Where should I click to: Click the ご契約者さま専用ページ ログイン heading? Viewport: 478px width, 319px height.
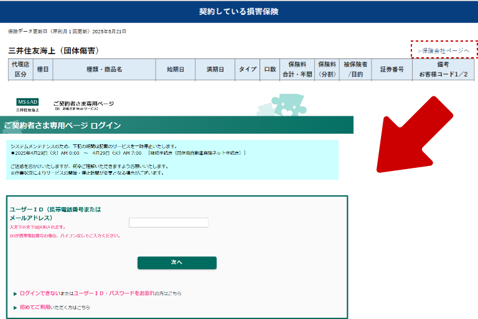(x=62, y=125)
